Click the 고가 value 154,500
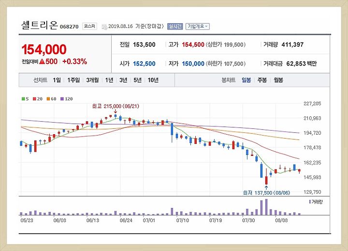The image size is (348, 251). click(193, 44)
